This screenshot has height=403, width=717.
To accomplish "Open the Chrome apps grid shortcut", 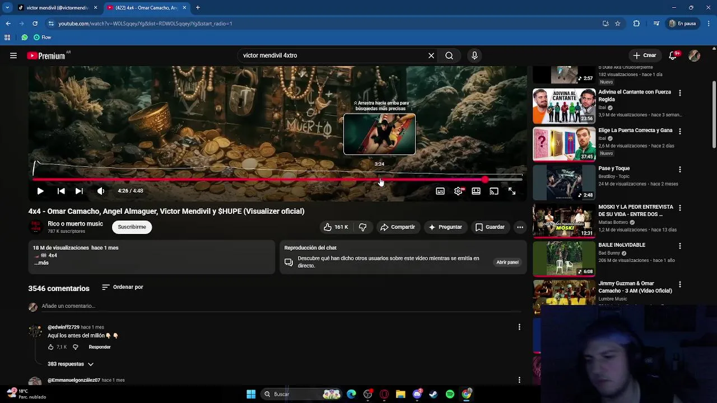I will [x=7, y=38].
